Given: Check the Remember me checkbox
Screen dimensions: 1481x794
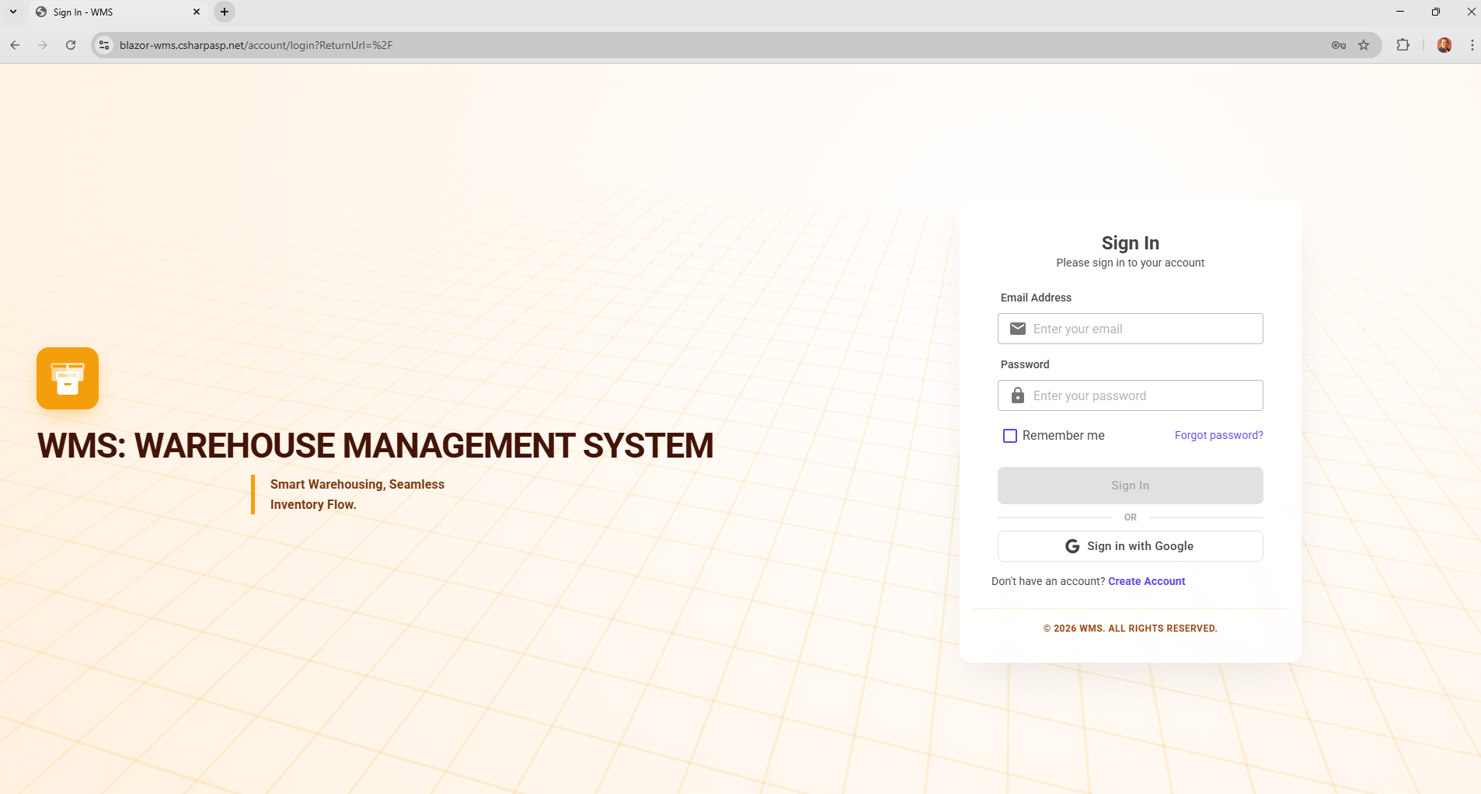Looking at the screenshot, I should point(1010,436).
